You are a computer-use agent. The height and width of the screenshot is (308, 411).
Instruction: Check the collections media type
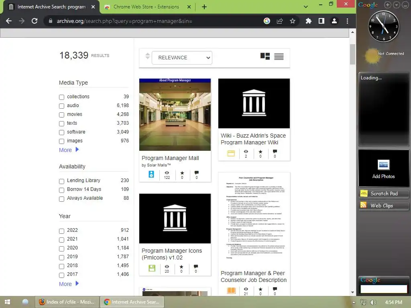(61, 97)
